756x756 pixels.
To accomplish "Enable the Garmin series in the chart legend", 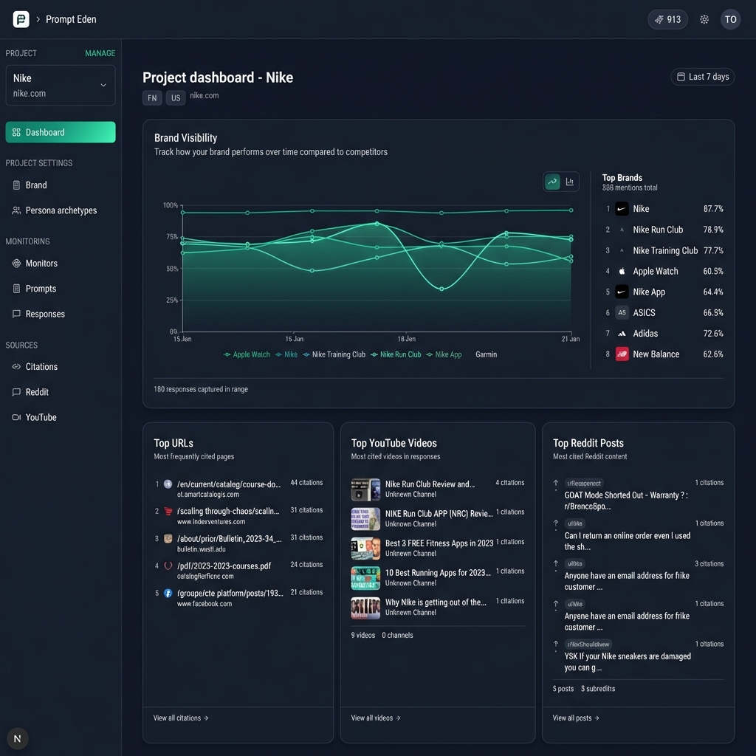I will [x=486, y=354].
